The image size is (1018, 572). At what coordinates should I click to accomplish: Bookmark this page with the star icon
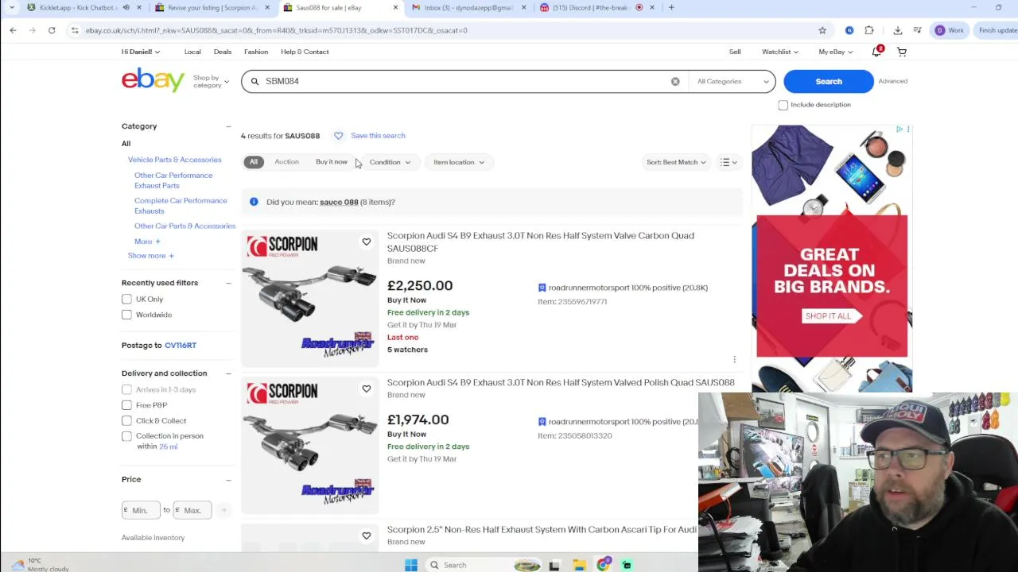click(x=822, y=30)
